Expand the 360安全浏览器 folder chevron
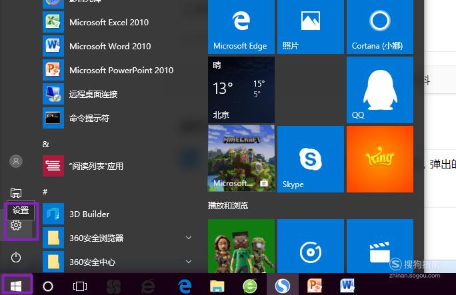The image size is (456, 295). 189,238
